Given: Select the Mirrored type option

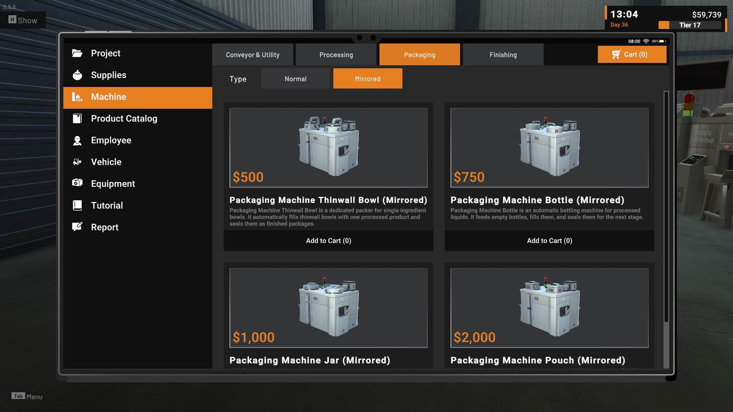Looking at the screenshot, I should click(x=367, y=79).
